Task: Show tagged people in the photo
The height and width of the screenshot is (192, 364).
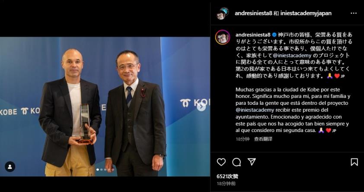Action: point(10,167)
